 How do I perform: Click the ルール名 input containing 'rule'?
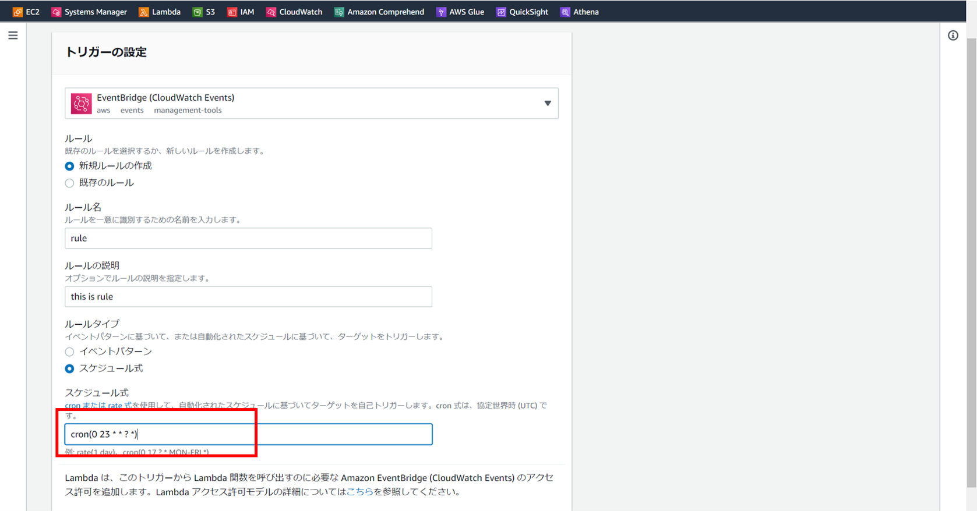[248, 238]
